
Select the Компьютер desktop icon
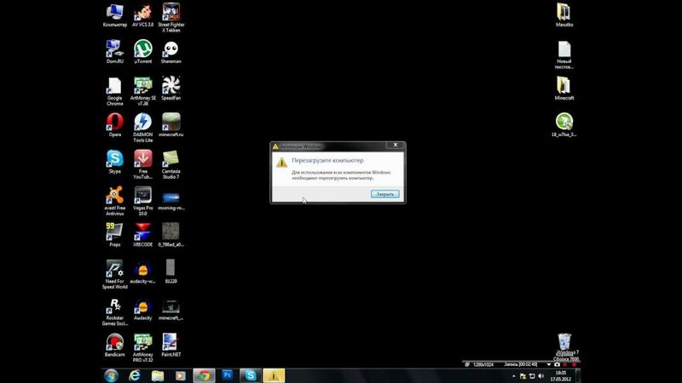pyautogui.click(x=115, y=15)
